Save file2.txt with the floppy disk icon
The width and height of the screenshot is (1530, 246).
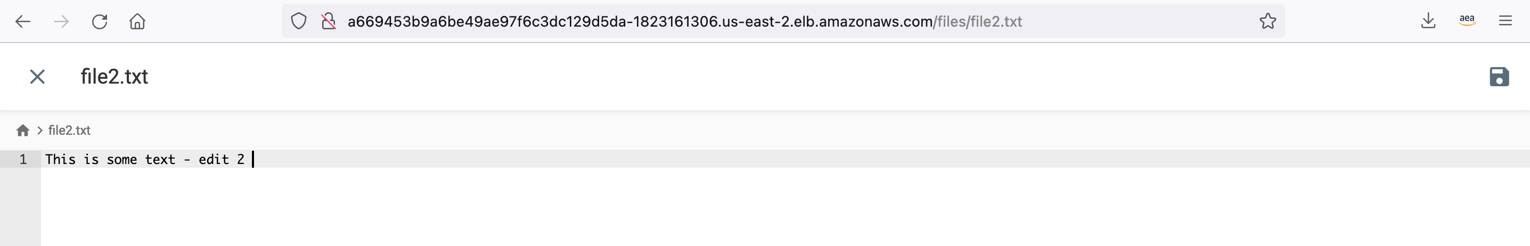[x=1499, y=77]
